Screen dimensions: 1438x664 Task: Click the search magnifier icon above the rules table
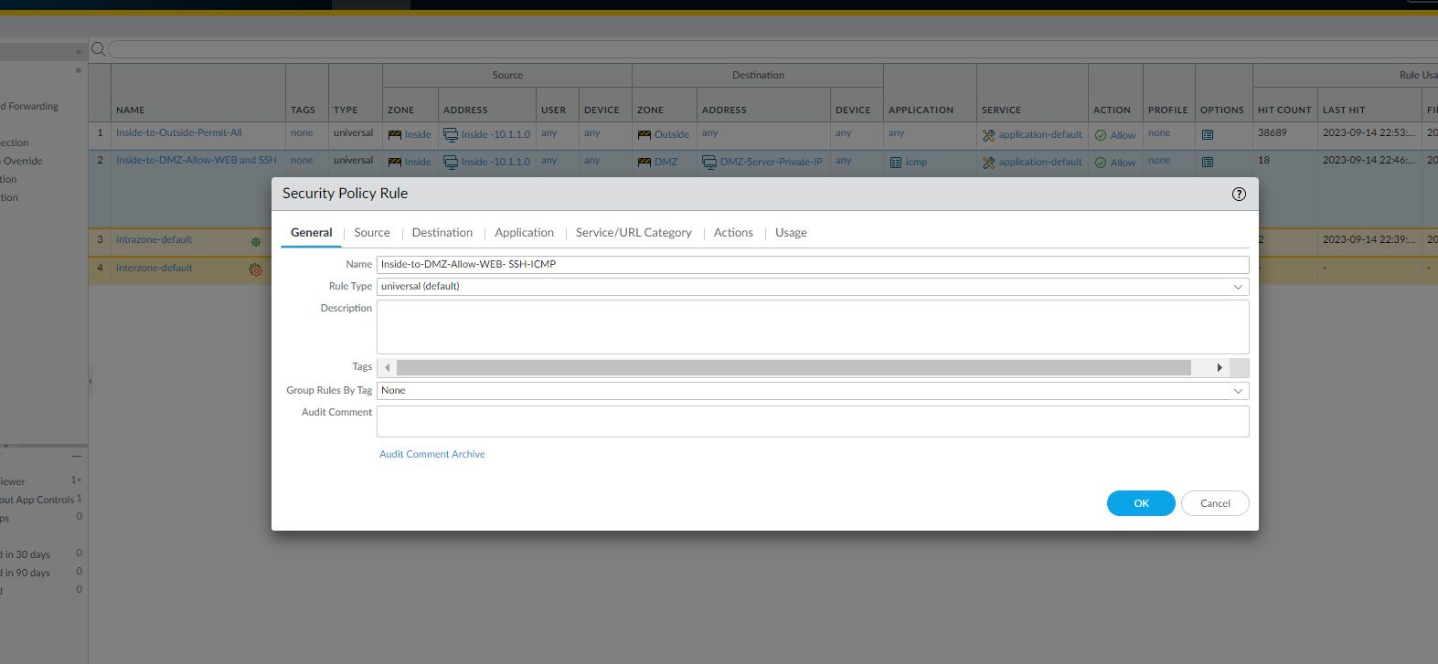pos(99,49)
